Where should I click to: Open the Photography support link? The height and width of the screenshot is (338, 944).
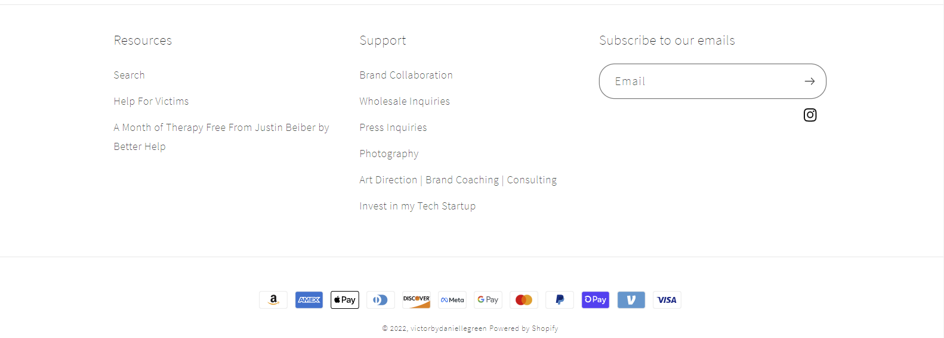click(x=389, y=154)
